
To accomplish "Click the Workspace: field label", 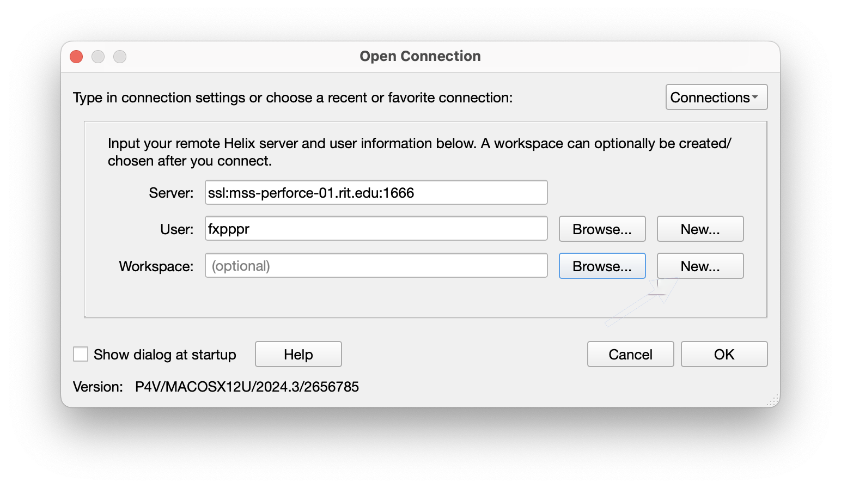I will [x=156, y=267].
